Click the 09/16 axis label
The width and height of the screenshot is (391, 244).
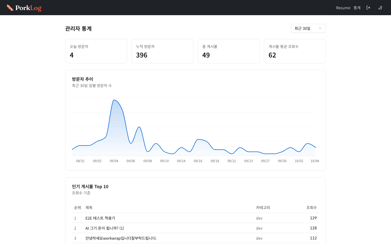click(198, 161)
